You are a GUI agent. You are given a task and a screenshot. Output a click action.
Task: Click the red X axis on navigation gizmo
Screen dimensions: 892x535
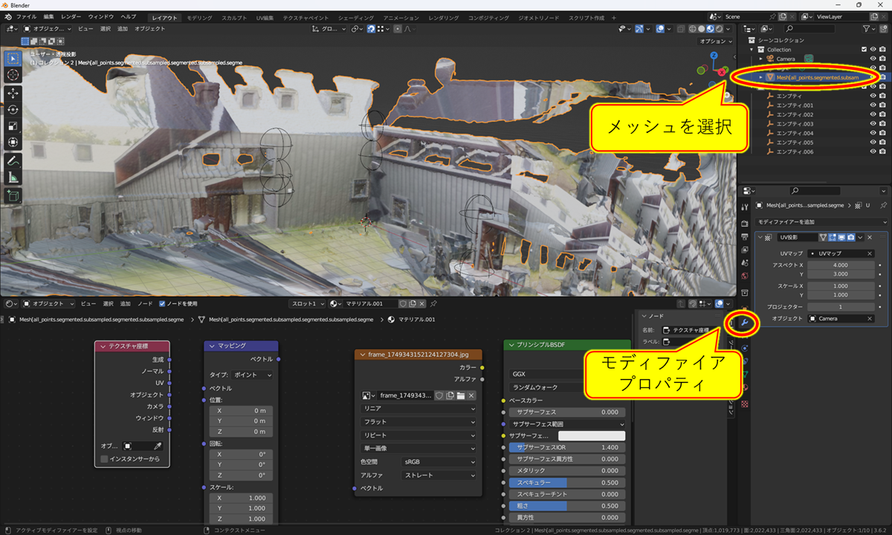723,71
